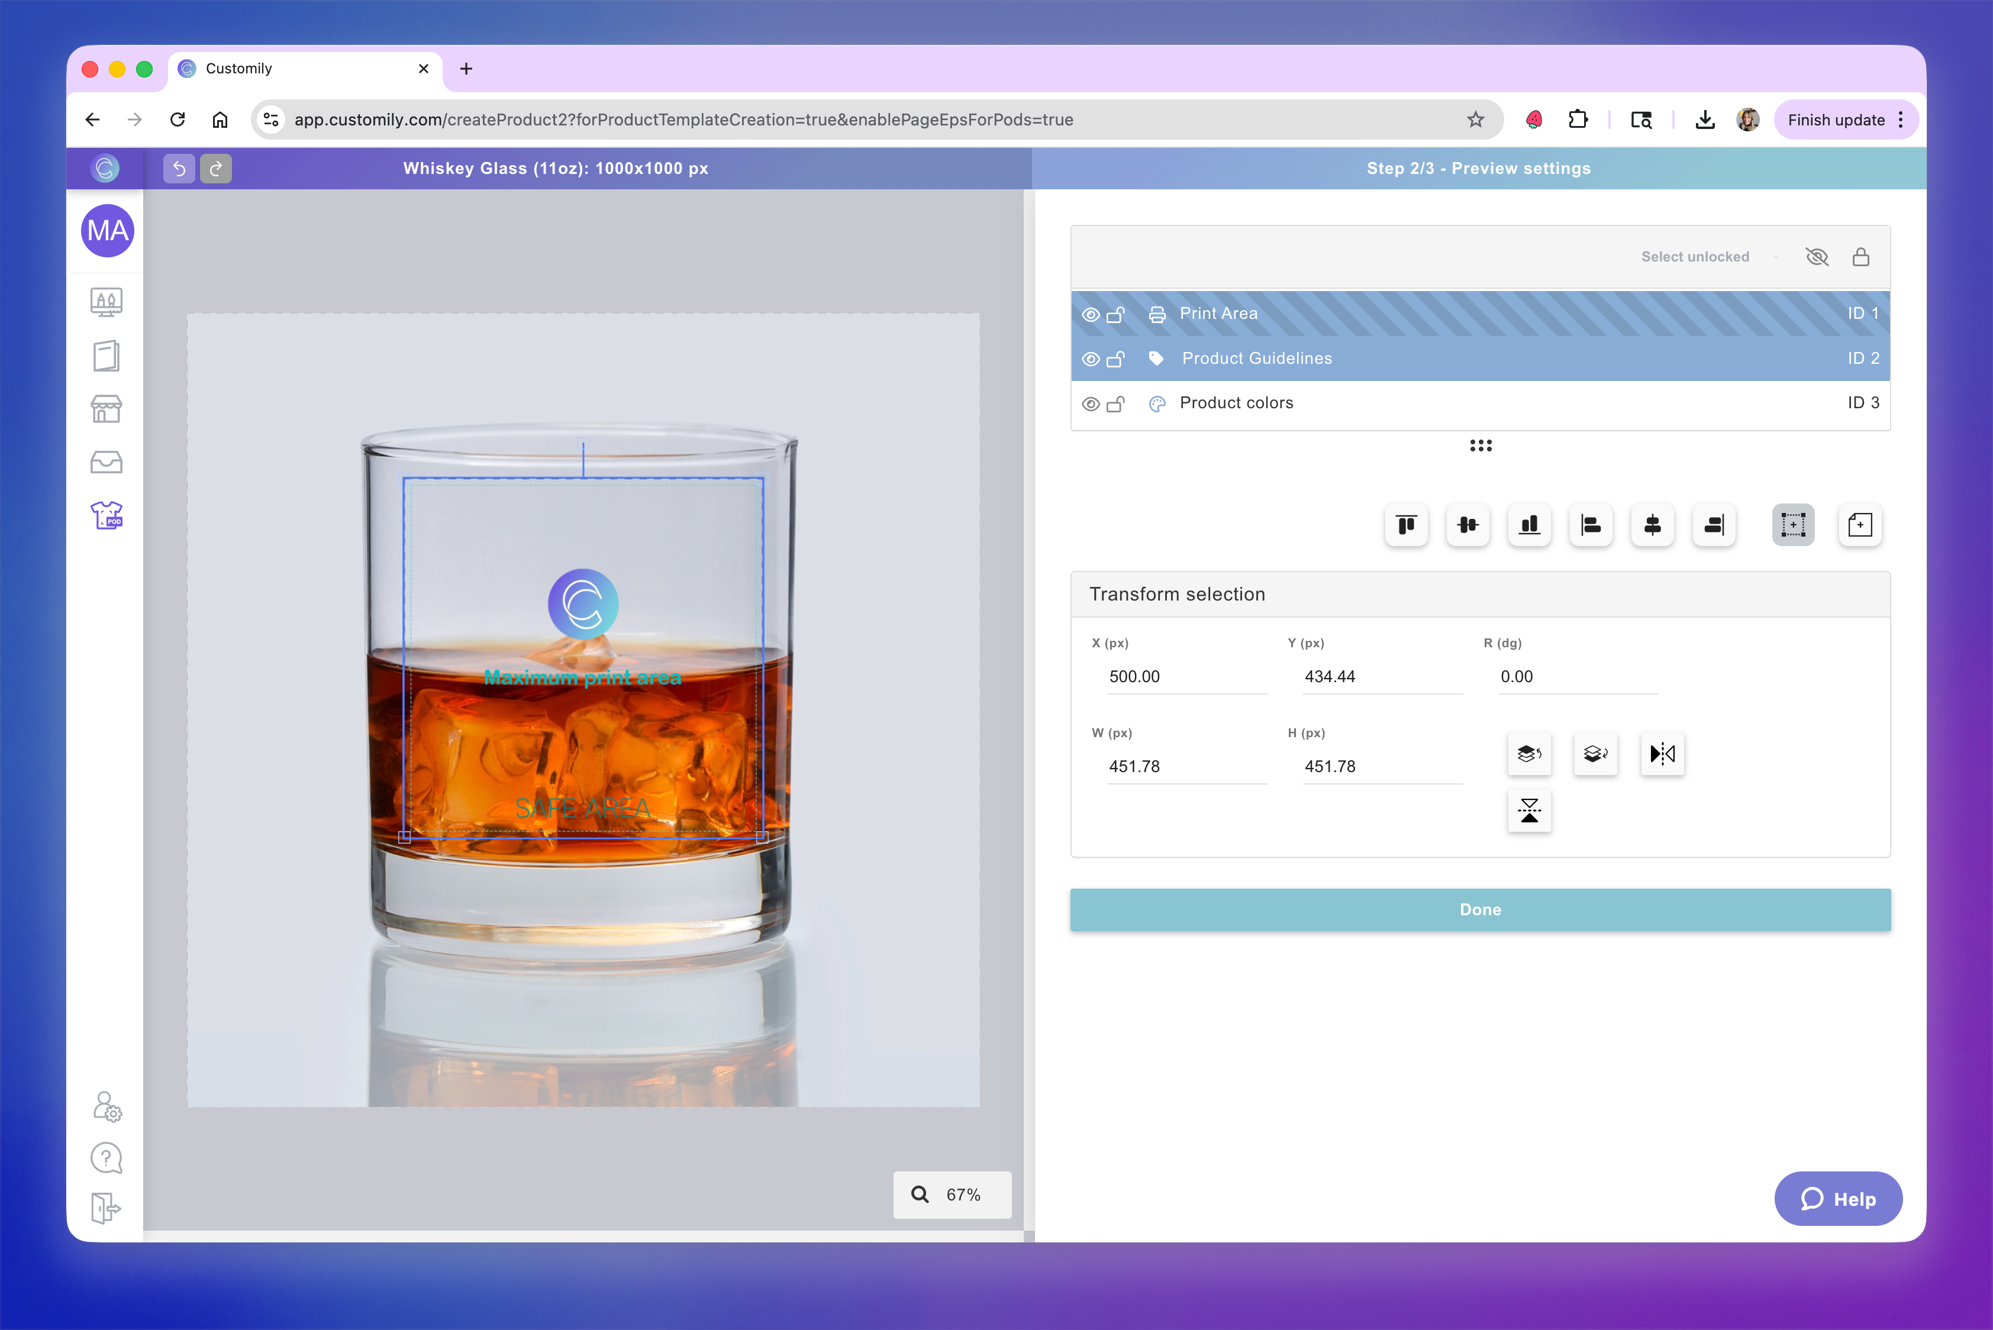Click the align top edges icon
The image size is (1993, 1330).
(1406, 525)
